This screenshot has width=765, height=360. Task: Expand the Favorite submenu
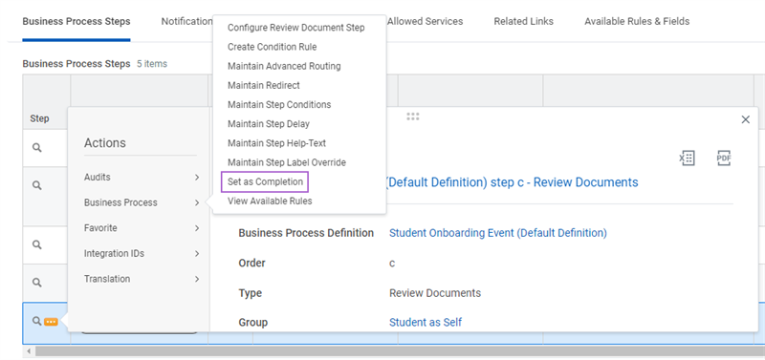click(x=142, y=228)
